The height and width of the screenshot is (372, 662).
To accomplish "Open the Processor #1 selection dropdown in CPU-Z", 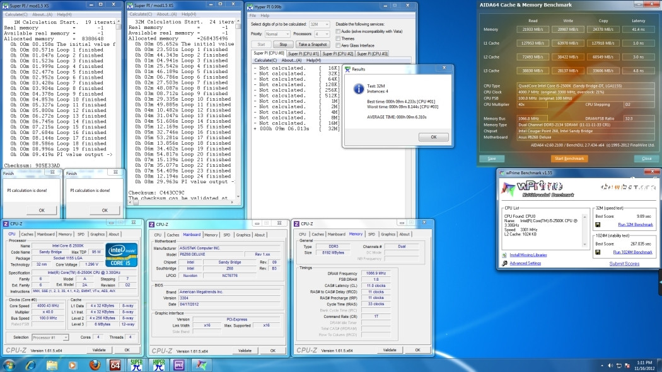I will (50, 337).
